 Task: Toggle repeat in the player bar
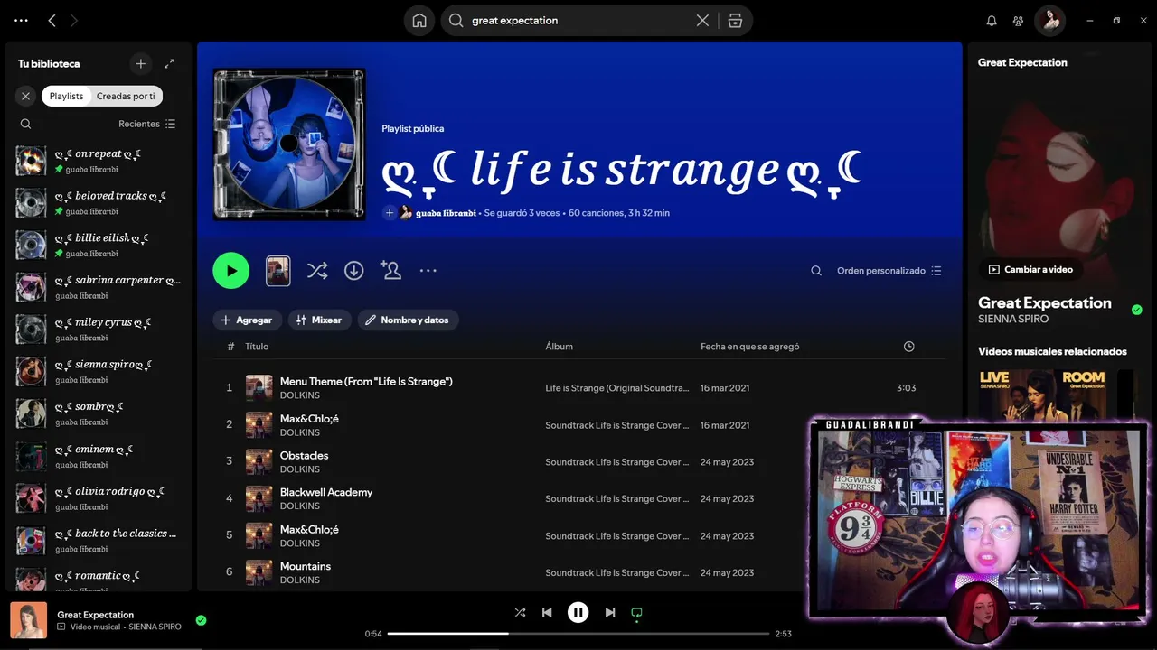(636, 613)
